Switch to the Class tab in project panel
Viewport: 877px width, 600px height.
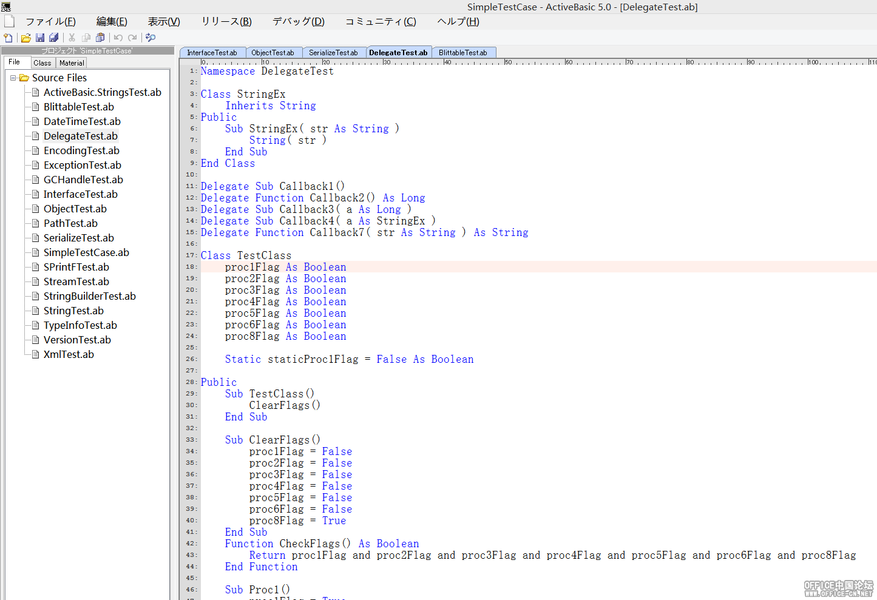pyautogui.click(x=42, y=63)
